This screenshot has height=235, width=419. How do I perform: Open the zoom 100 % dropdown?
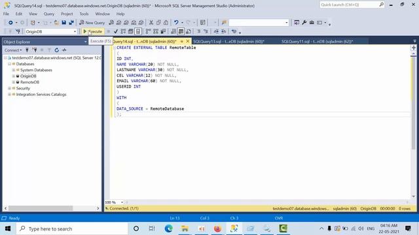tap(122, 202)
